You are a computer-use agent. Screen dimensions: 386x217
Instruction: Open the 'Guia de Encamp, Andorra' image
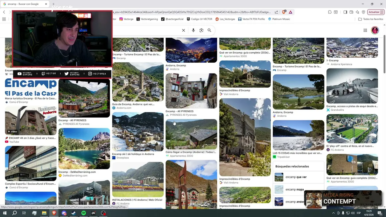tap(138, 82)
